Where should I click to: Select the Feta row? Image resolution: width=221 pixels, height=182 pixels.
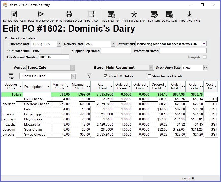point(109,109)
